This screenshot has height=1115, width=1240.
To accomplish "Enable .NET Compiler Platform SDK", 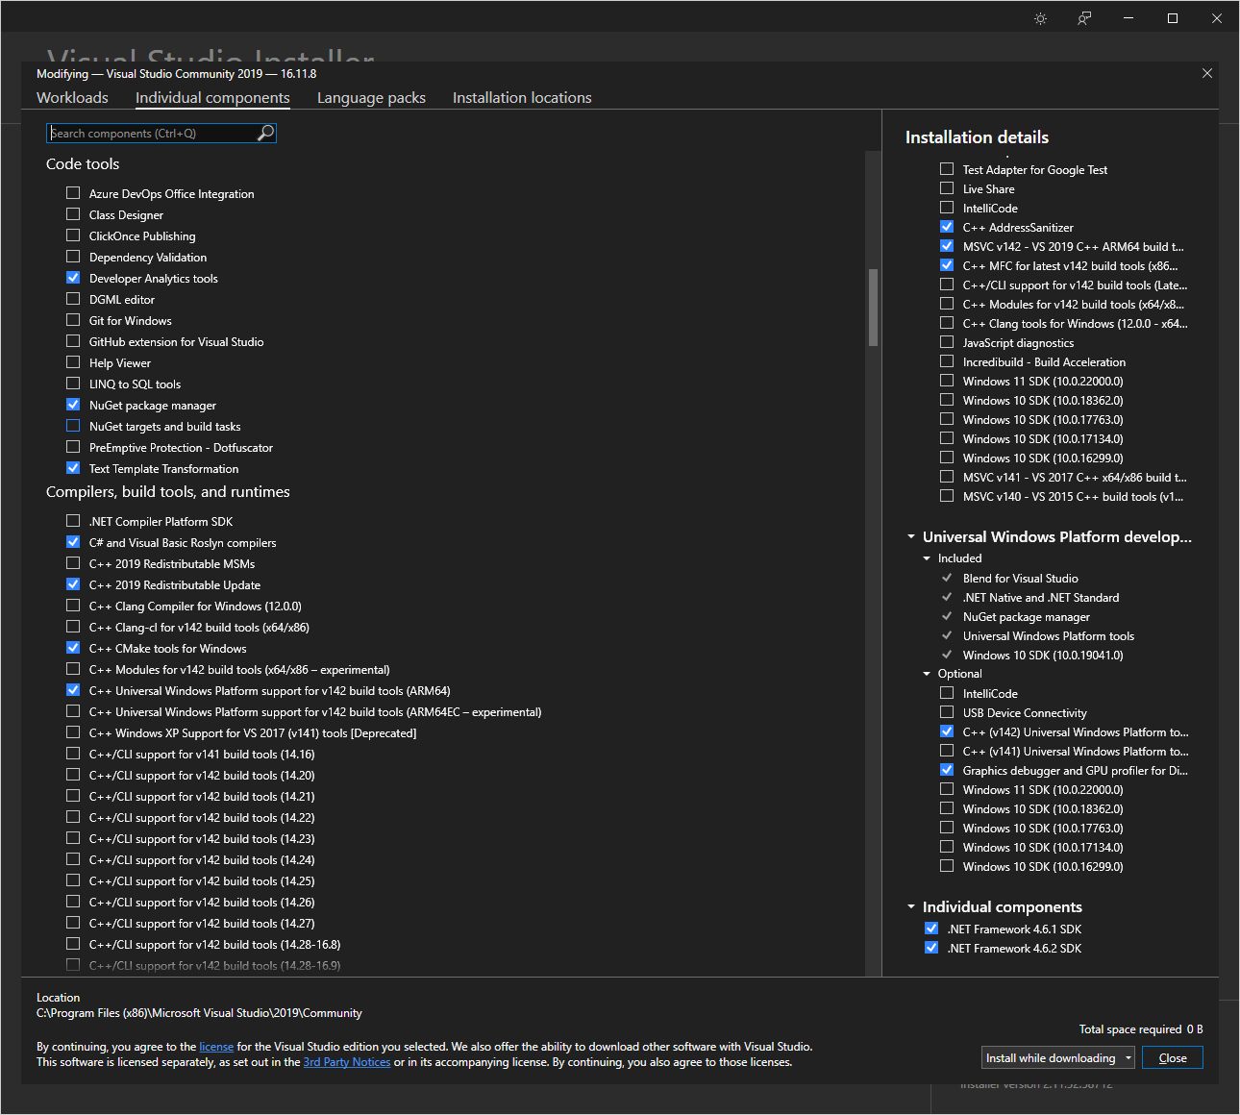I will [73, 521].
